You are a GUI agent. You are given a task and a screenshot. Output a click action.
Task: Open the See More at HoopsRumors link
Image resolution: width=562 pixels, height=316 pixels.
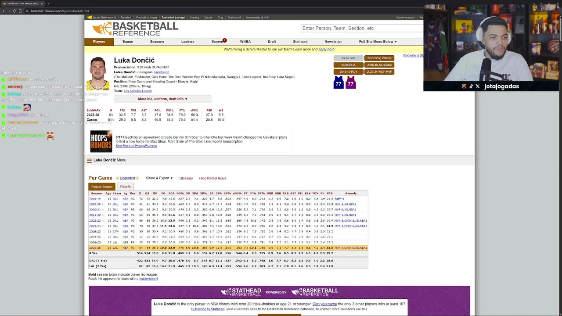[136, 146]
